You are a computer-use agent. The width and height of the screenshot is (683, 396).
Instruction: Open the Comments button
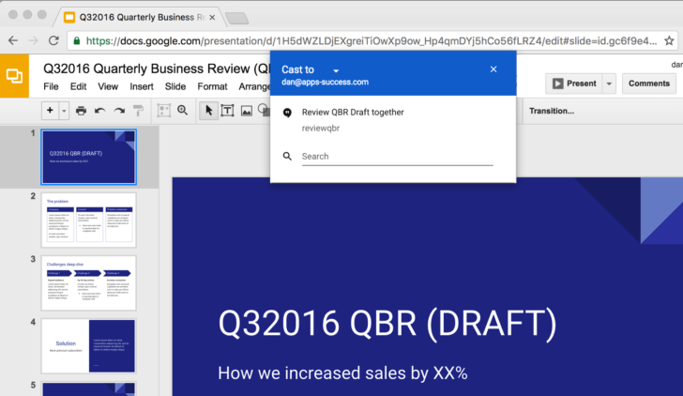coord(649,84)
